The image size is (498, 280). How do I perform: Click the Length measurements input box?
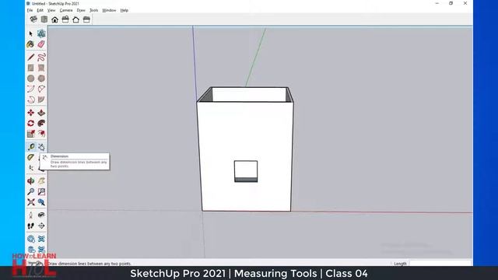[x=440, y=263]
